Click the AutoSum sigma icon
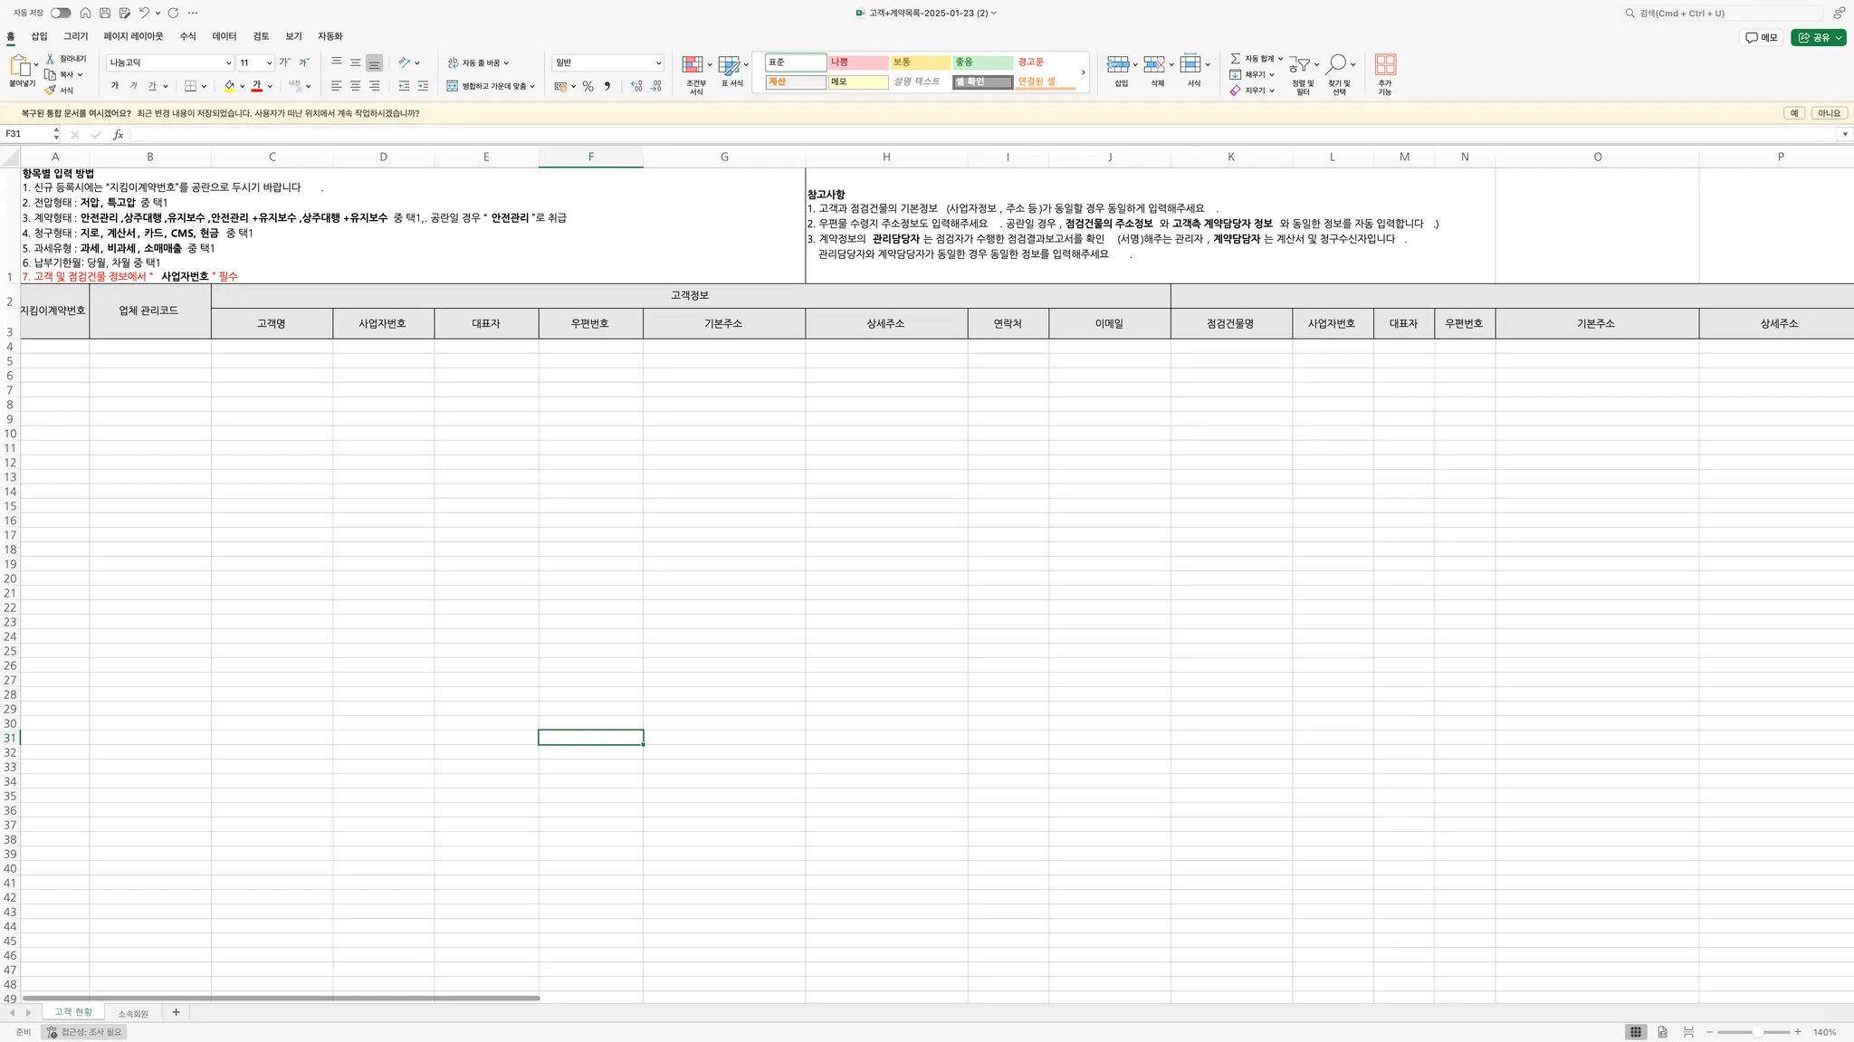The image size is (1854, 1042). pos(1235,58)
